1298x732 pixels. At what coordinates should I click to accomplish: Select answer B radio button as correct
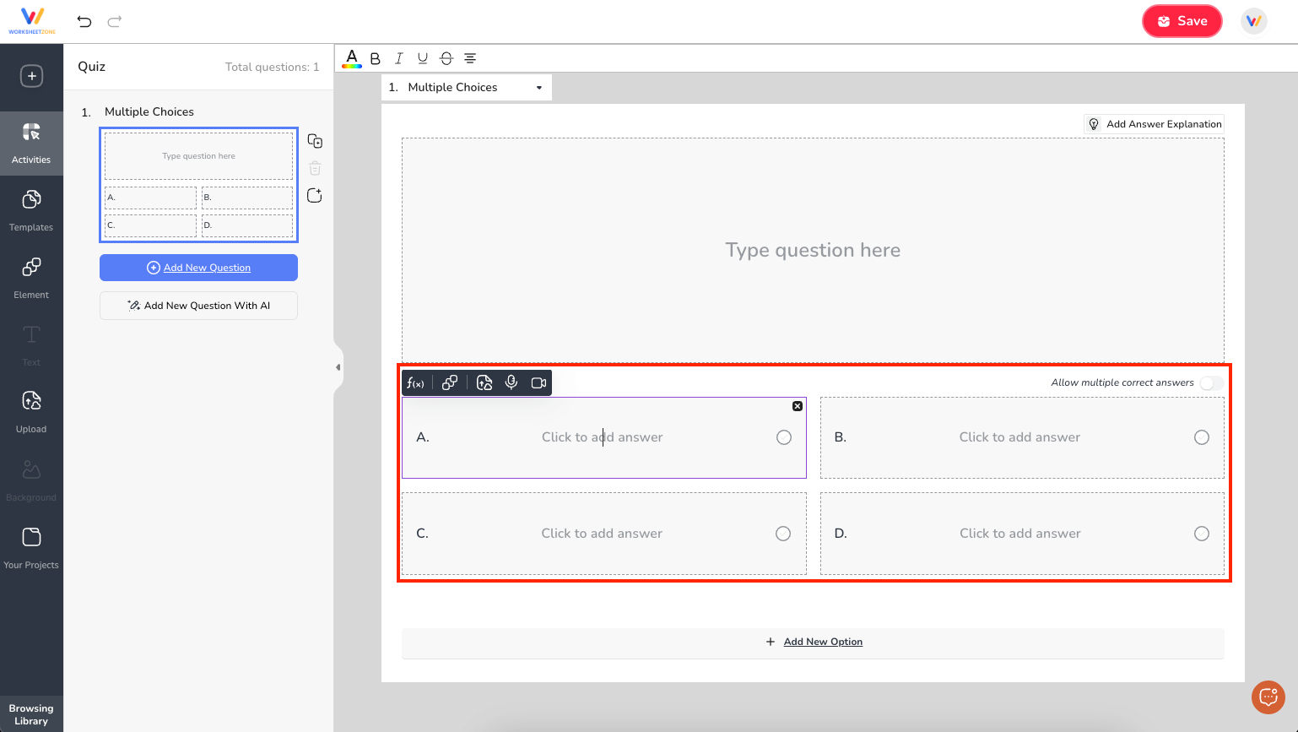click(x=1201, y=437)
